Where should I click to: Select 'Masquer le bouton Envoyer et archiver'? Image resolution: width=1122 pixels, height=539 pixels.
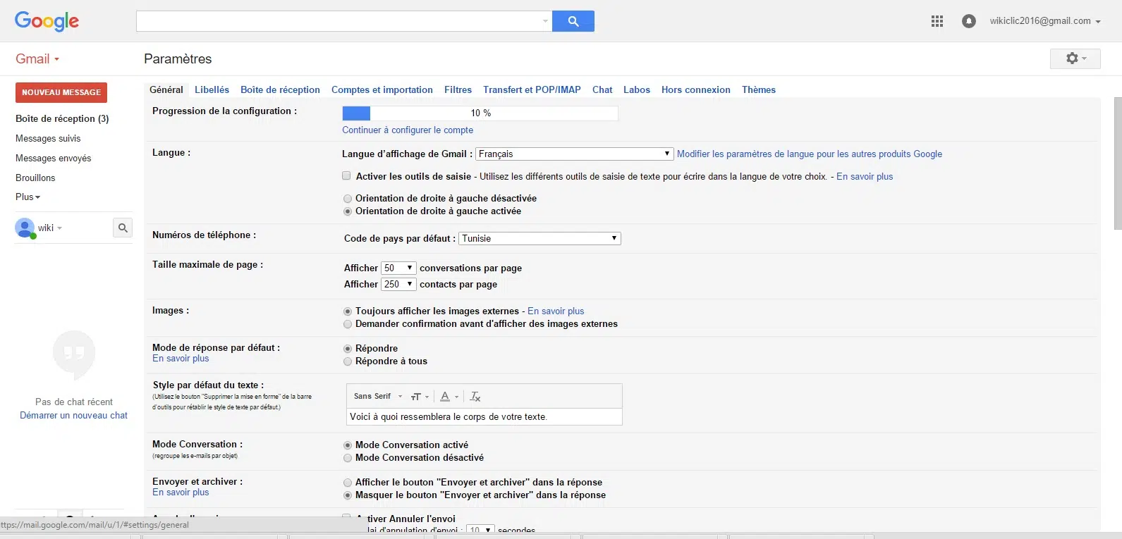click(x=348, y=495)
